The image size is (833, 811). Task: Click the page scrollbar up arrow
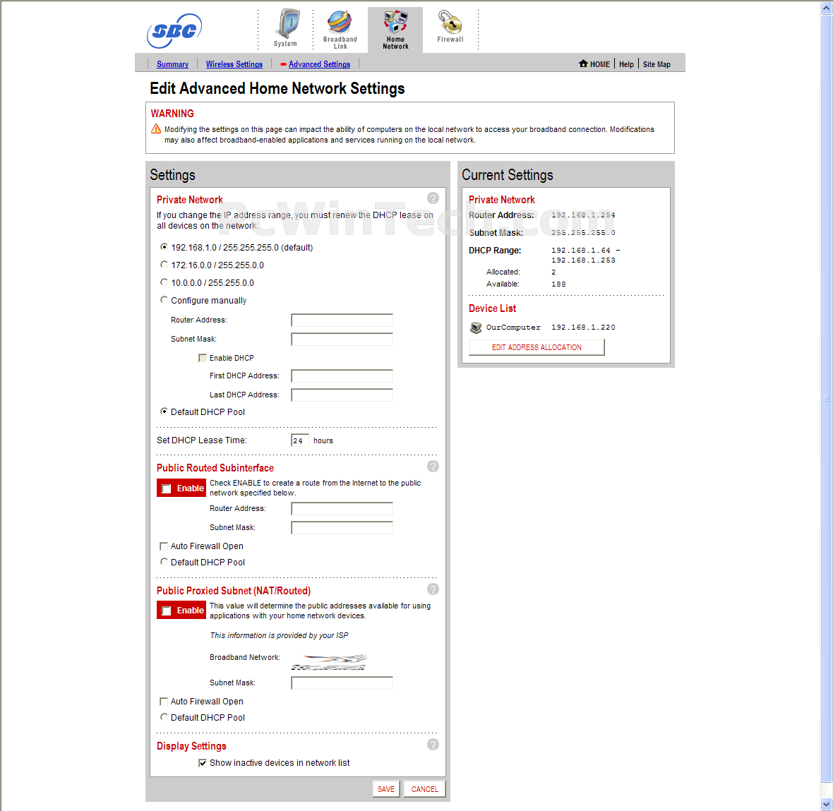pyautogui.click(x=827, y=8)
